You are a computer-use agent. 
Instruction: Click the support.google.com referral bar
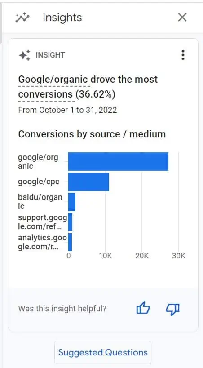[x=70, y=222]
